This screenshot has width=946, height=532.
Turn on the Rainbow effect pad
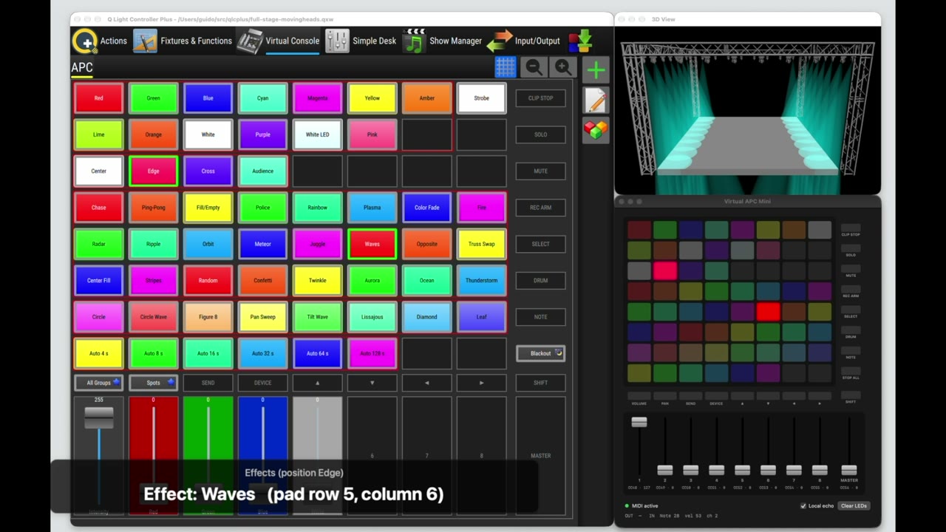(318, 208)
